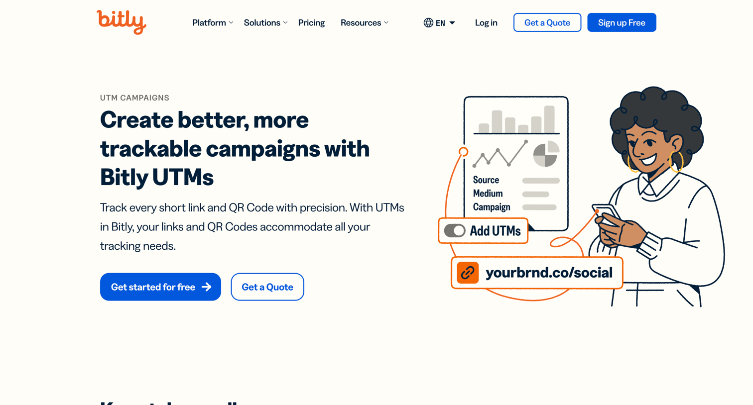This screenshot has width=753, height=405.
Task: Click the pie chart graphic
Action: (x=546, y=154)
